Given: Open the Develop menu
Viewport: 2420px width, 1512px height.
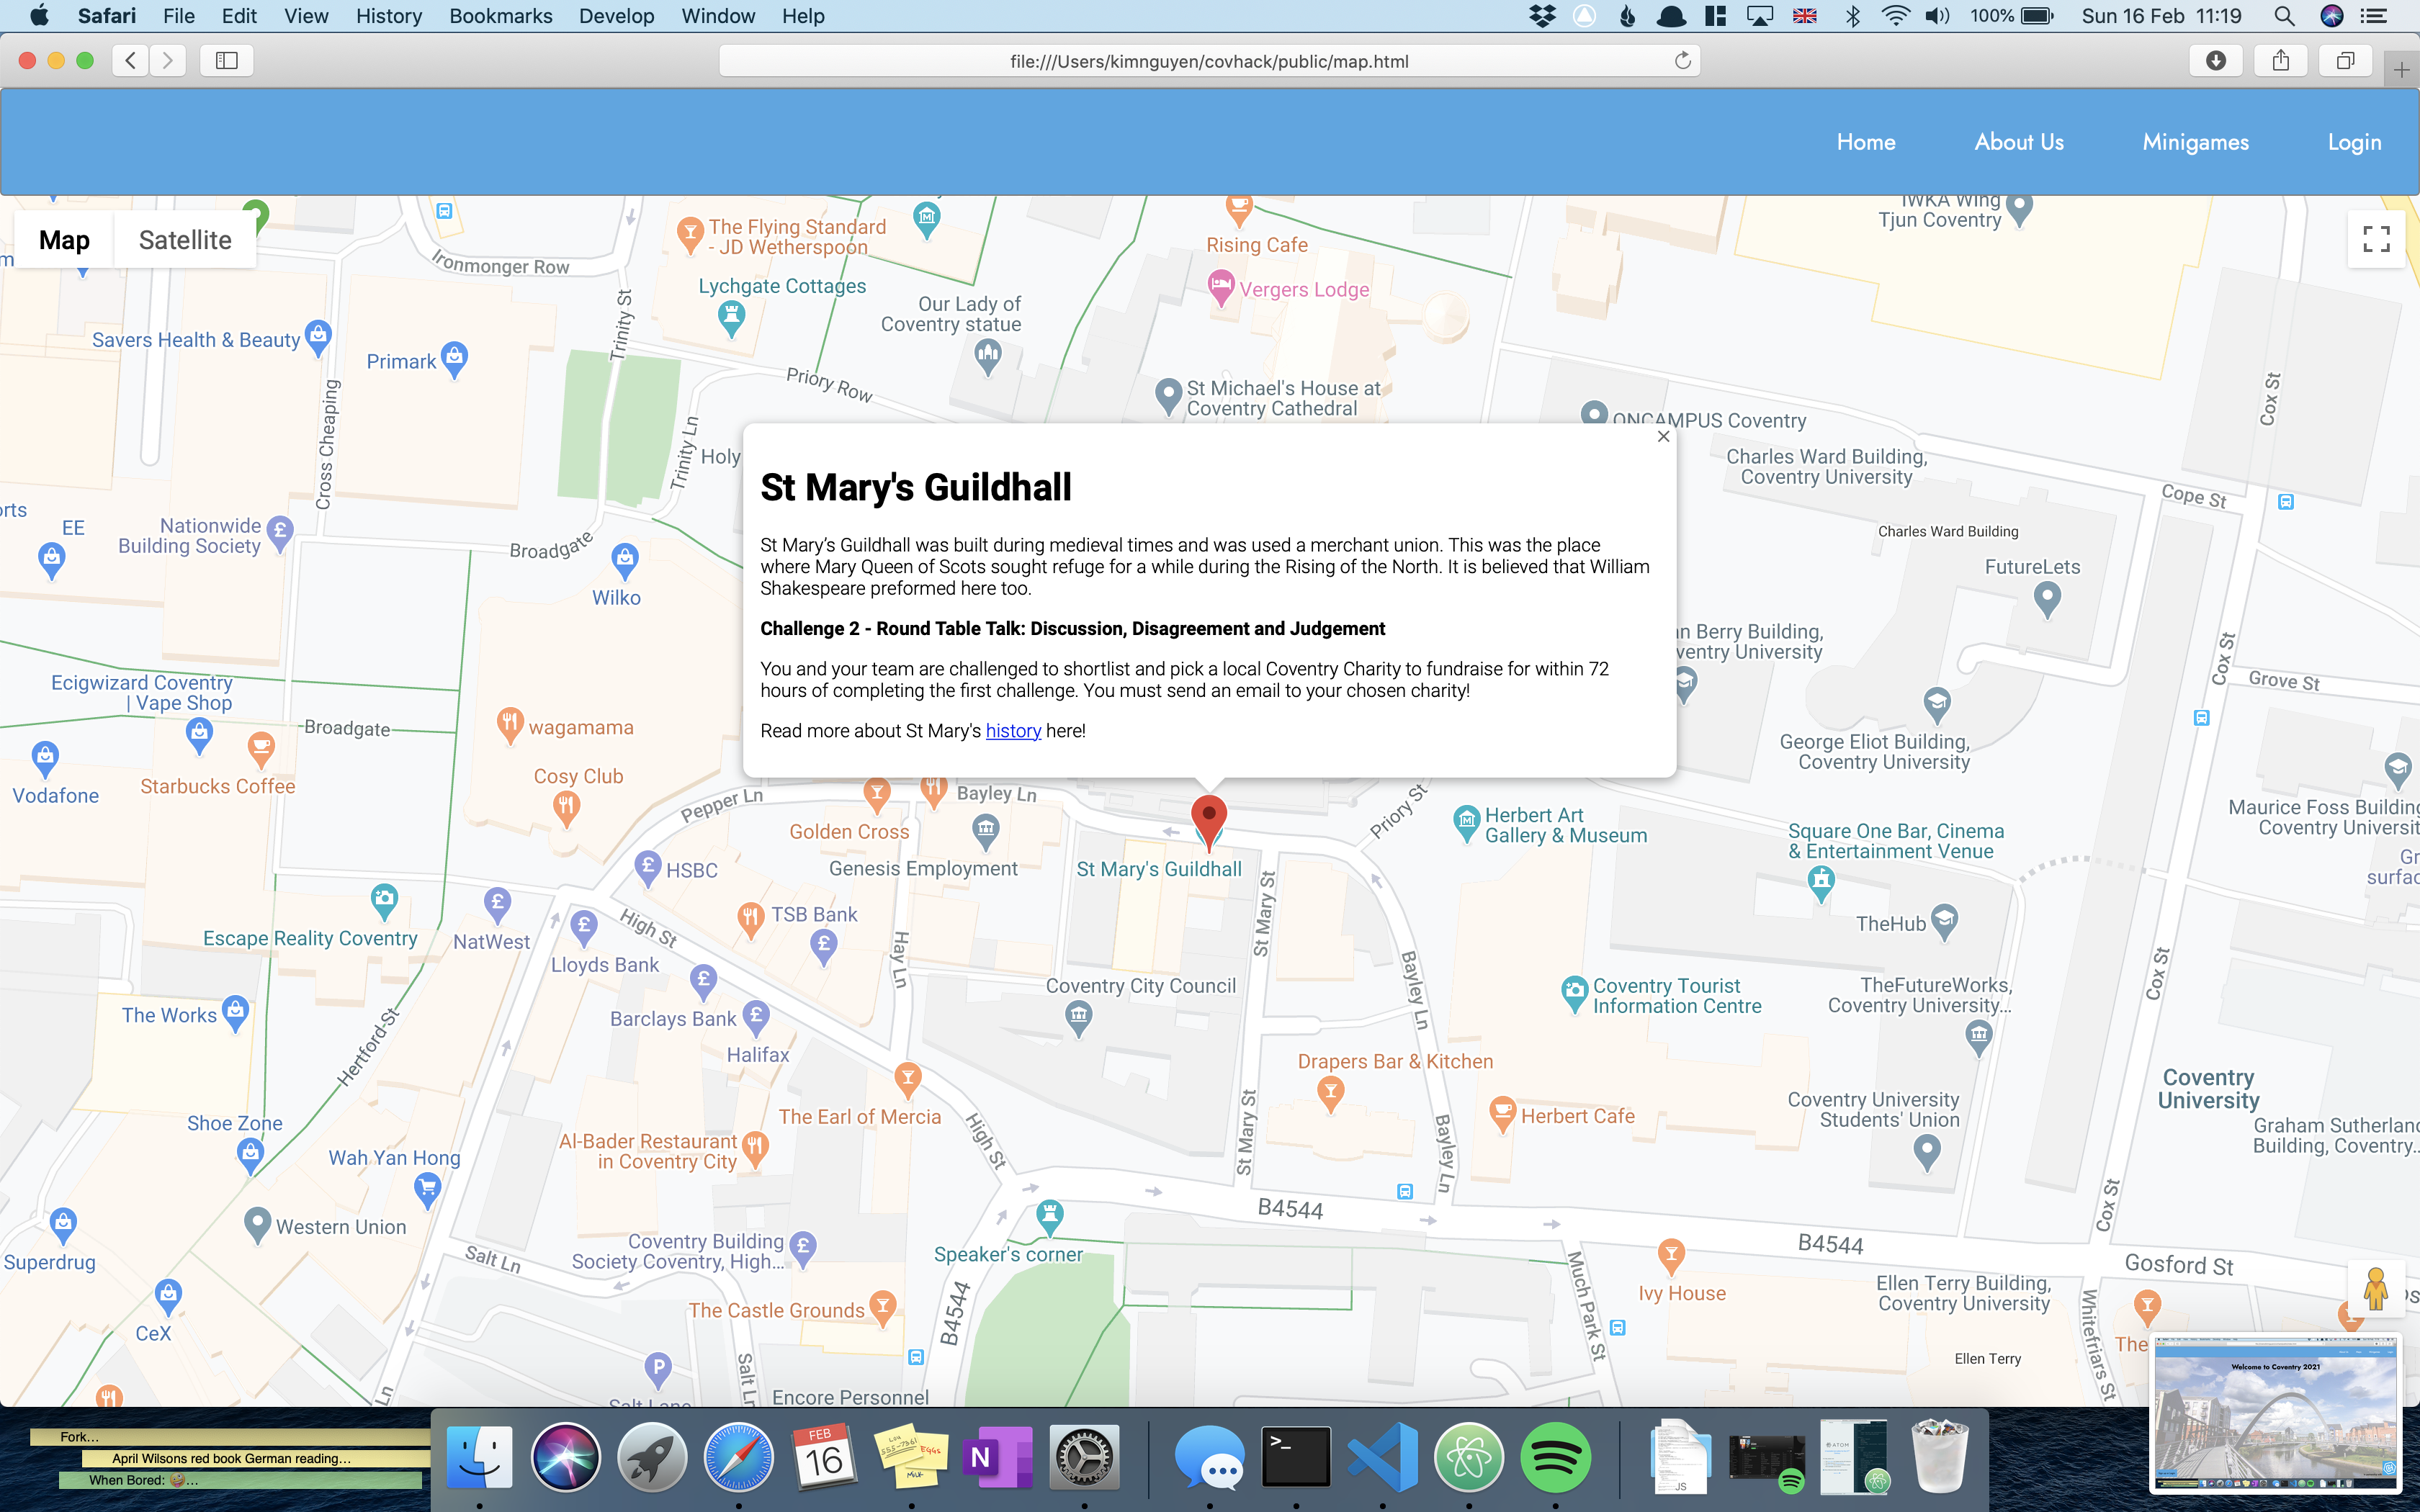Looking at the screenshot, I should pyautogui.click(x=616, y=16).
